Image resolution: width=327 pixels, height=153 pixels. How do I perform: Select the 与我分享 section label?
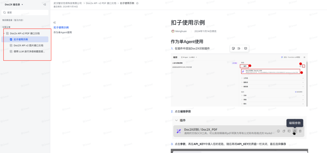tap(6, 27)
